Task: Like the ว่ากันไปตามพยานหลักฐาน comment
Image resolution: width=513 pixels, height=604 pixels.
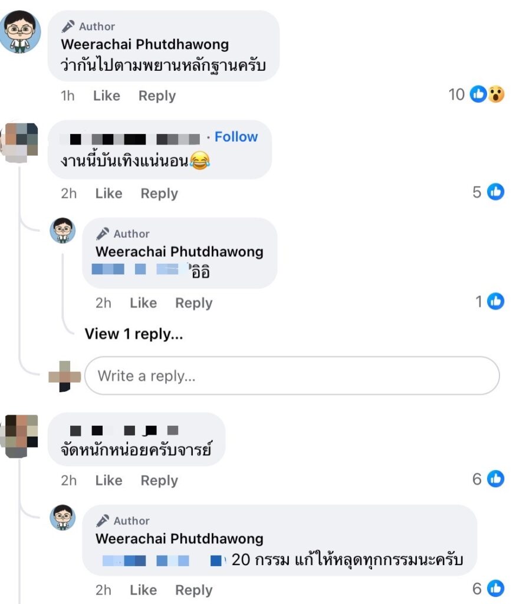Action: [107, 96]
